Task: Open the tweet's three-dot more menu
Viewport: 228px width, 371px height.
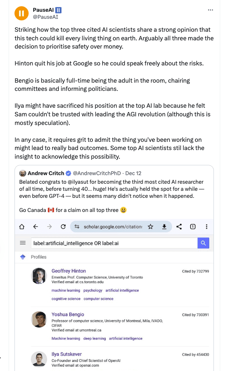Action: coord(210,10)
